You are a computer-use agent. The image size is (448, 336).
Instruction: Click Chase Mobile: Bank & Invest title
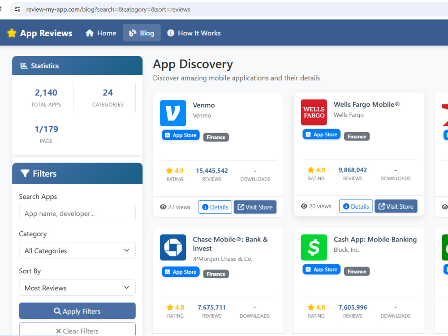(x=230, y=244)
